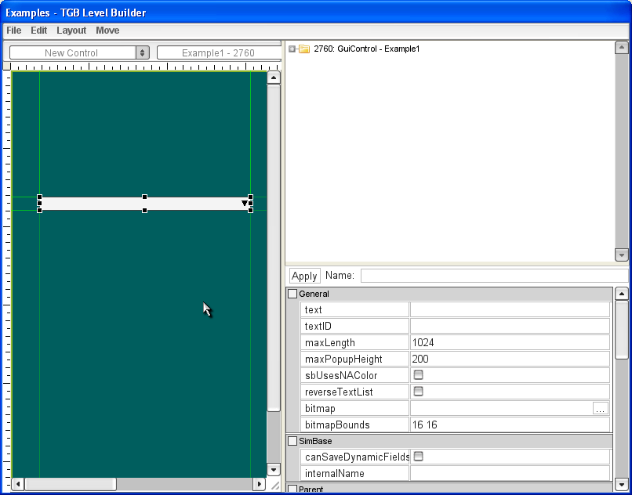Viewport: 632px width, 495px height.
Task: Click the canvas vertical scrollbar up arrow
Action: click(x=274, y=78)
